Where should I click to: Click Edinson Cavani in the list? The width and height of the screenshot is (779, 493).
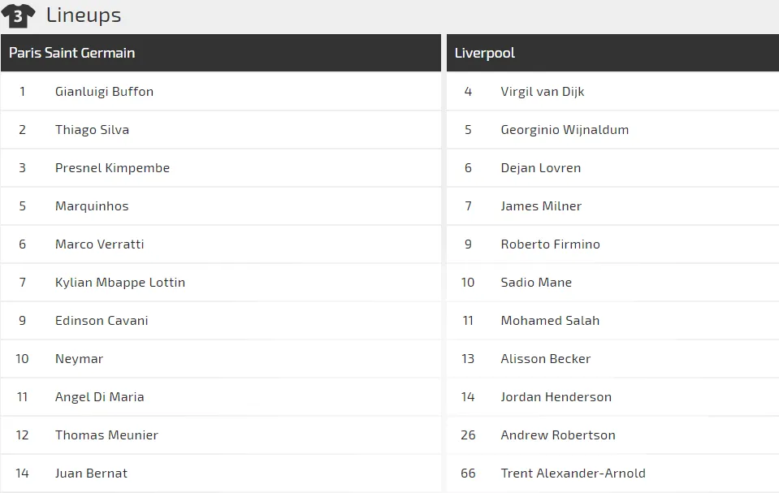221,321
